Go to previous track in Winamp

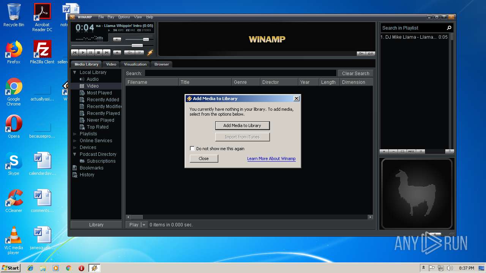[75, 53]
